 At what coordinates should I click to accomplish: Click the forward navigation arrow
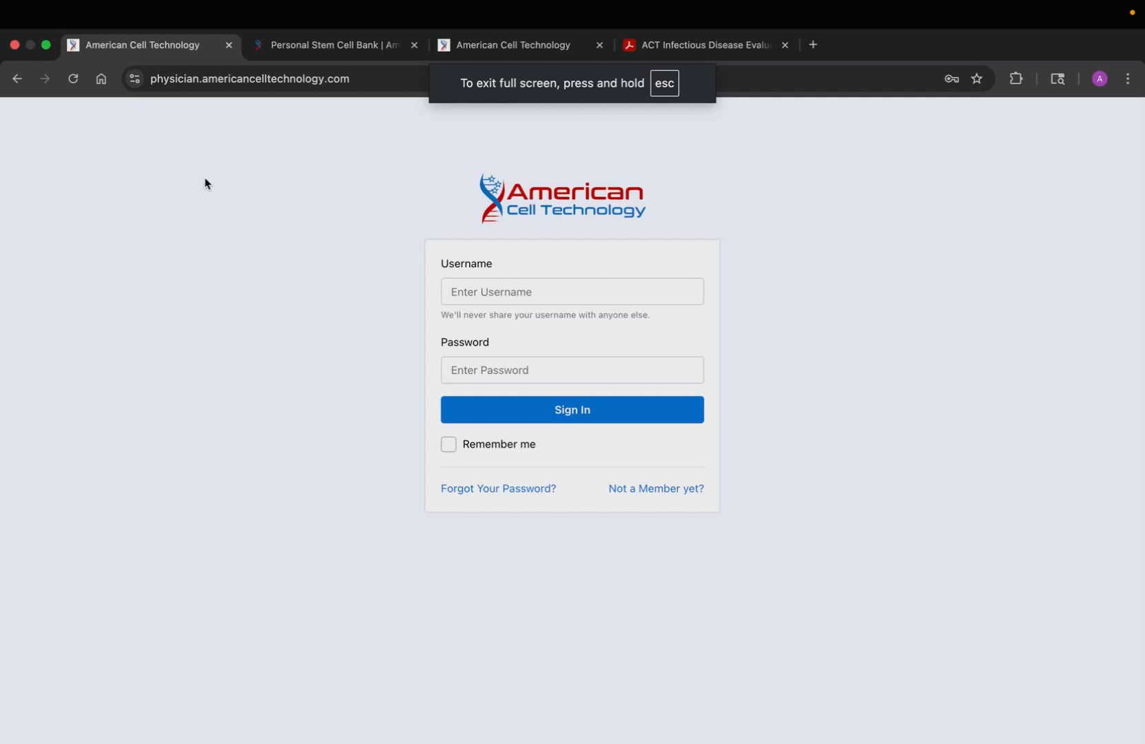(x=45, y=79)
